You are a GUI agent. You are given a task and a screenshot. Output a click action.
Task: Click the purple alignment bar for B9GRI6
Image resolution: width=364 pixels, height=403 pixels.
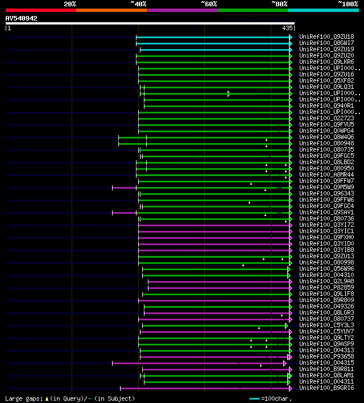point(205,388)
